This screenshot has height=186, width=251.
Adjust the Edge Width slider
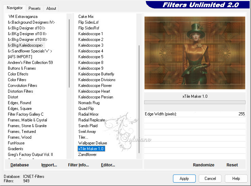[195, 114]
